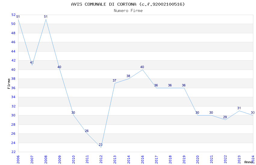Click data value 29 above 2022

(x=225, y=117)
